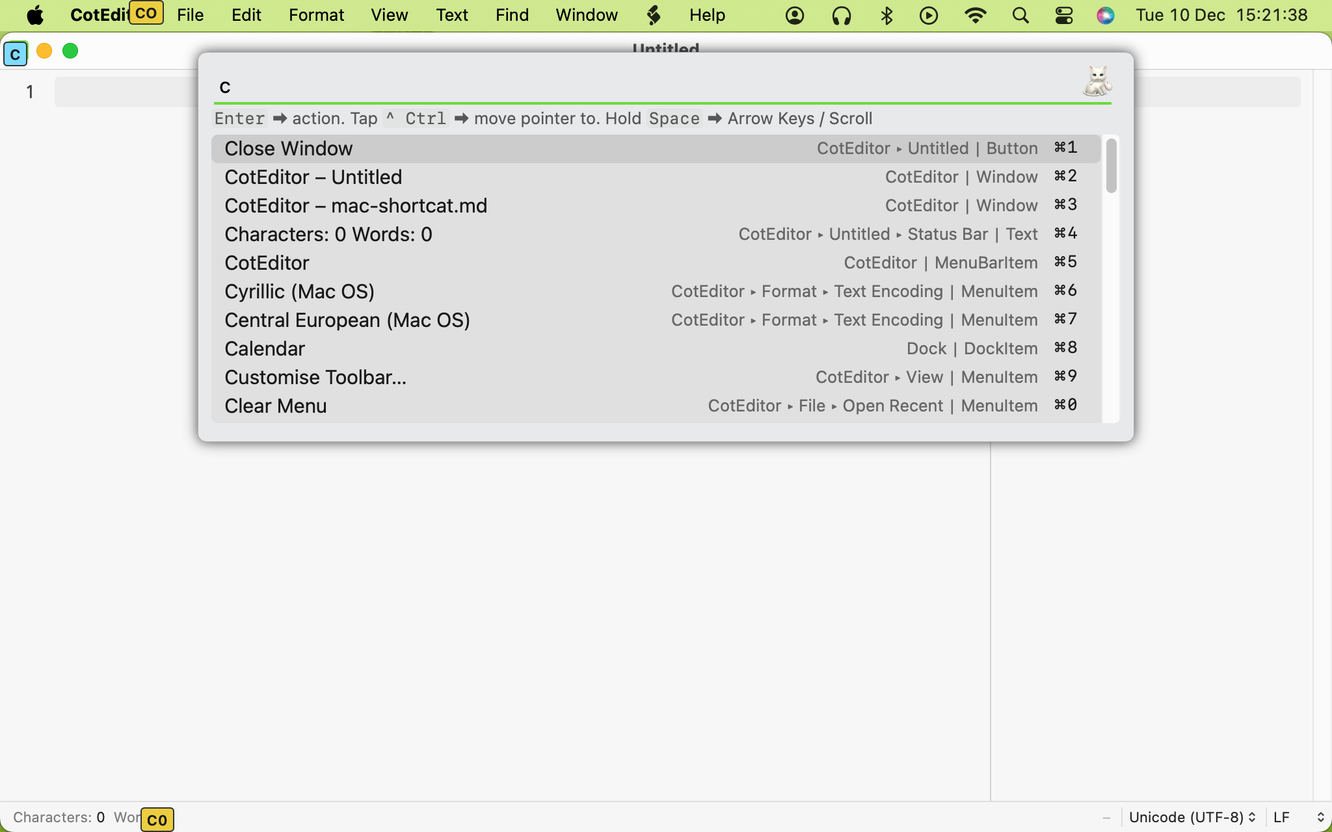Open the CotEditor script menu icon

(x=654, y=15)
